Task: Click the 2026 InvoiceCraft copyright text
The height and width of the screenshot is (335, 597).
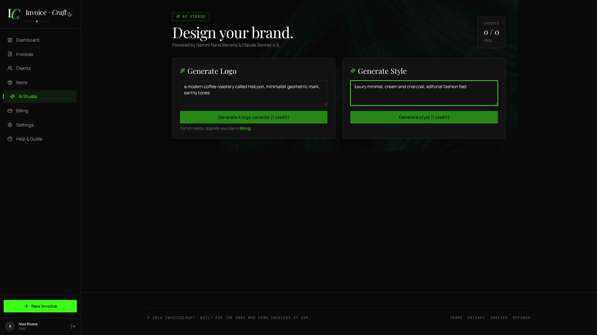Action: 229,318
